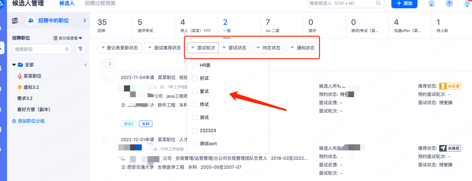Click the blue 添加 button
This screenshot has width=472, height=181.
pos(404,3)
